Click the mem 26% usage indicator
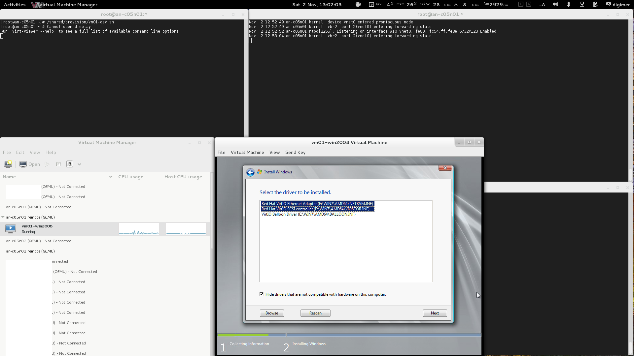634x356 pixels. [x=406, y=5]
